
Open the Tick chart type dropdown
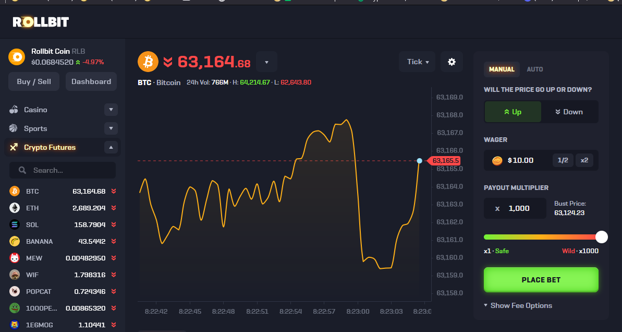[x=417, y=62]
